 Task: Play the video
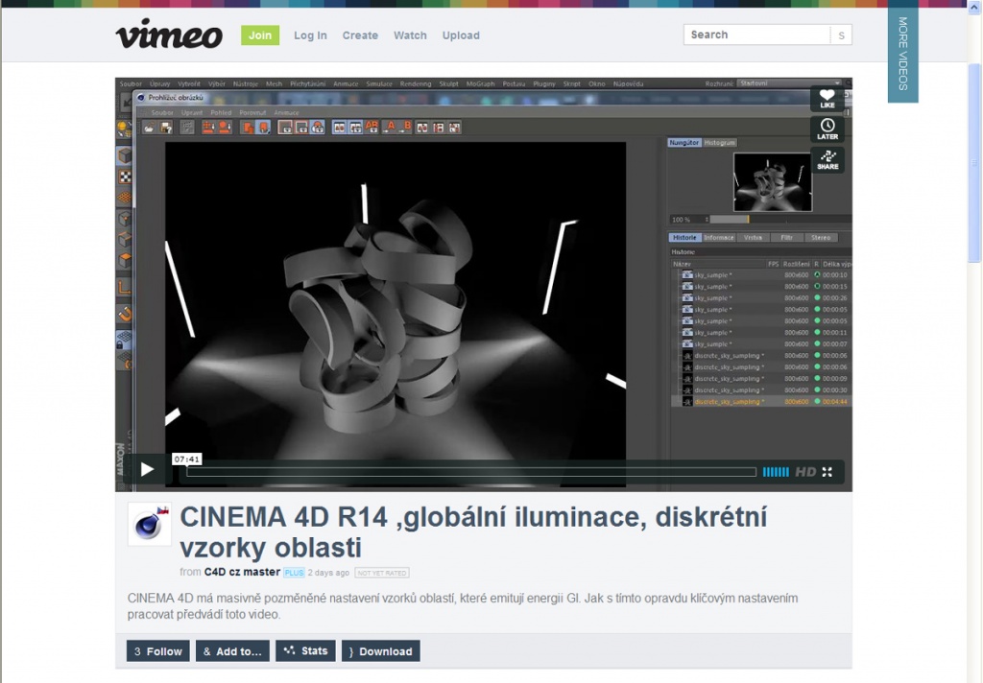(x=147, y=469)
